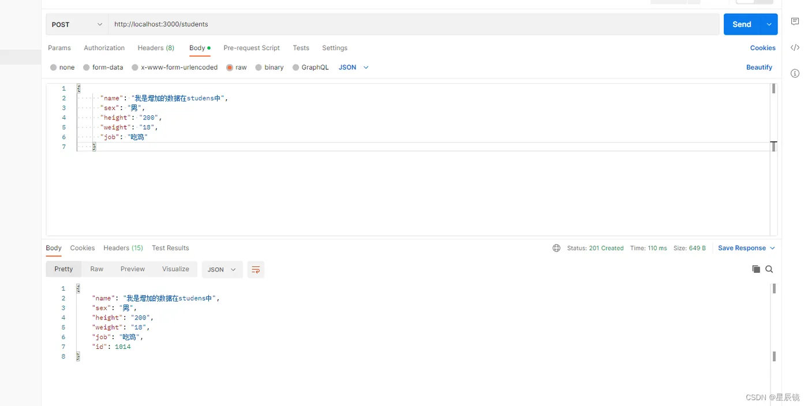Click the Status: 201 Created text
The height and width of the screenshot is (406, 808).
tap(595, 248)
